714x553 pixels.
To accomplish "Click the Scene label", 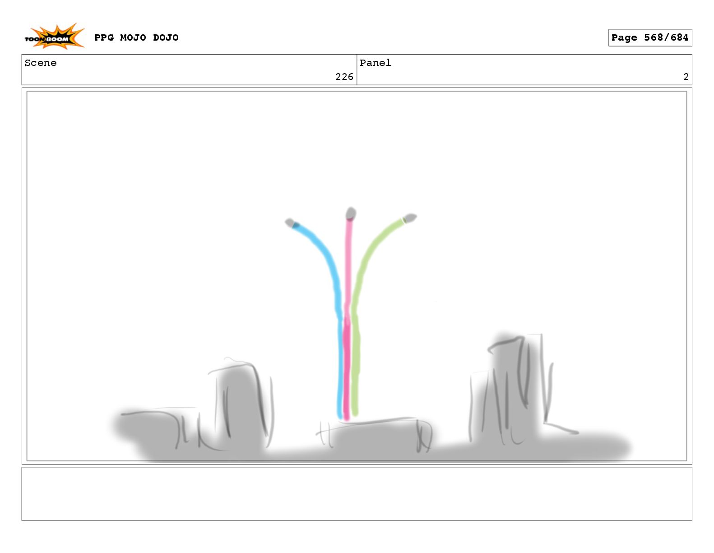I will (x=41, y=63).
